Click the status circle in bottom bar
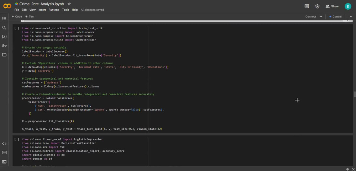This screenshot has width=356, height=171. (x=347, y=169)
